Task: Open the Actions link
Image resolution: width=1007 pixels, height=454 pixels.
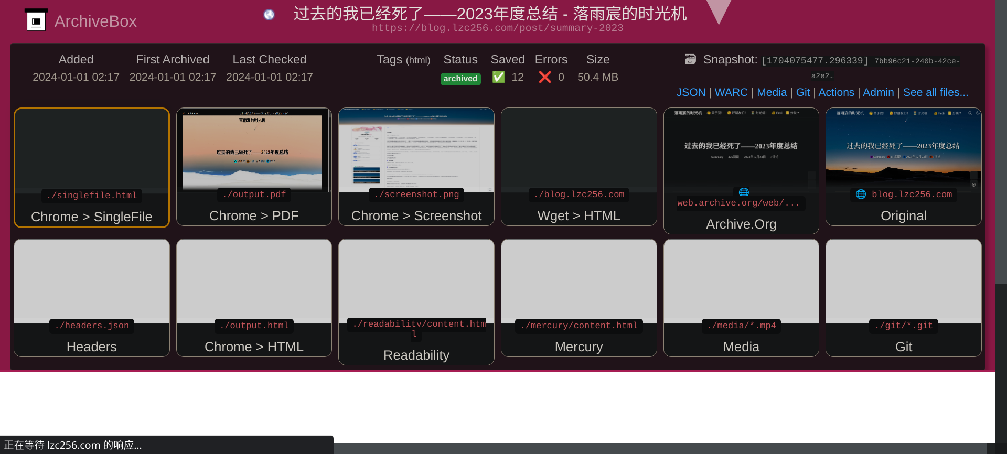Action: pyautogui.click(x=836, y=93)
